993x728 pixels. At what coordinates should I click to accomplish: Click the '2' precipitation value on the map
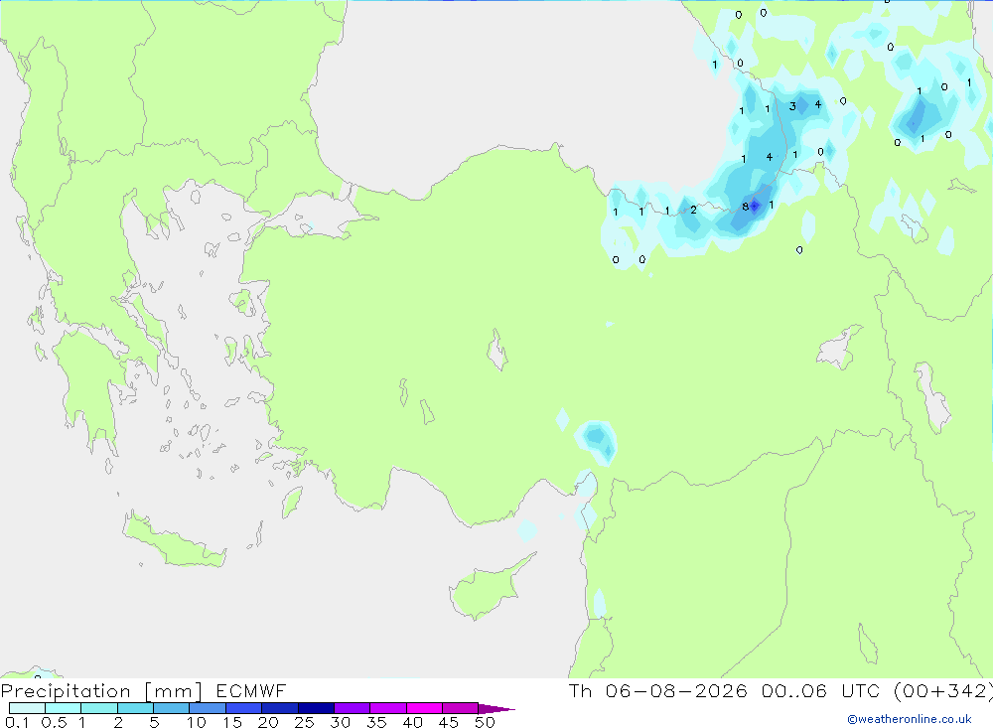[693, 210]
